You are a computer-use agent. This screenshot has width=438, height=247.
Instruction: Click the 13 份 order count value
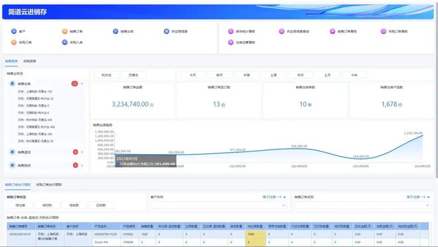point(219,104)
